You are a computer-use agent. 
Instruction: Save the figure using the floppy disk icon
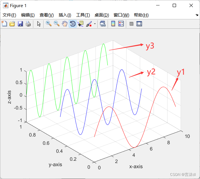[x=20, y=24]
